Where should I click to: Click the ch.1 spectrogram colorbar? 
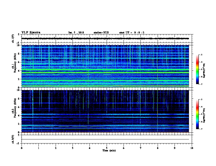[x=197, y=69]
